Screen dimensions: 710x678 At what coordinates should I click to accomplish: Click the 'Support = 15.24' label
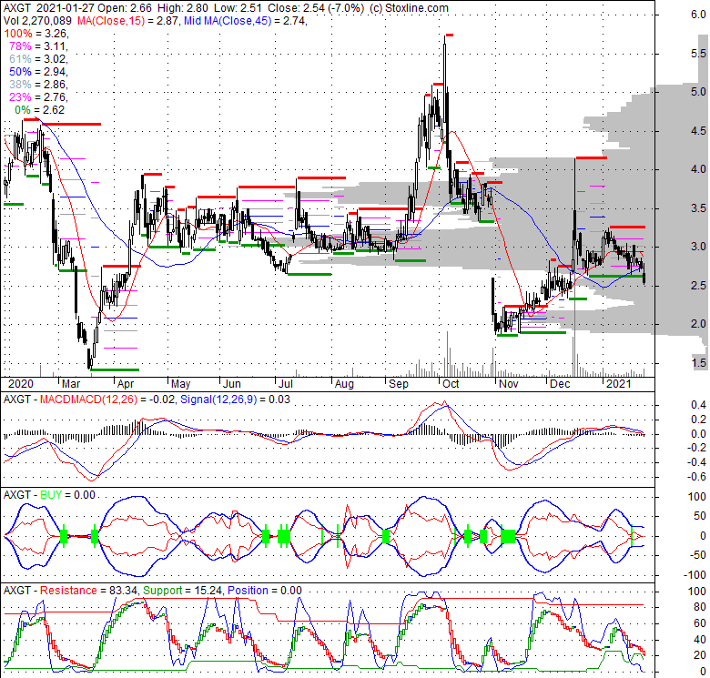pos(183,591)
